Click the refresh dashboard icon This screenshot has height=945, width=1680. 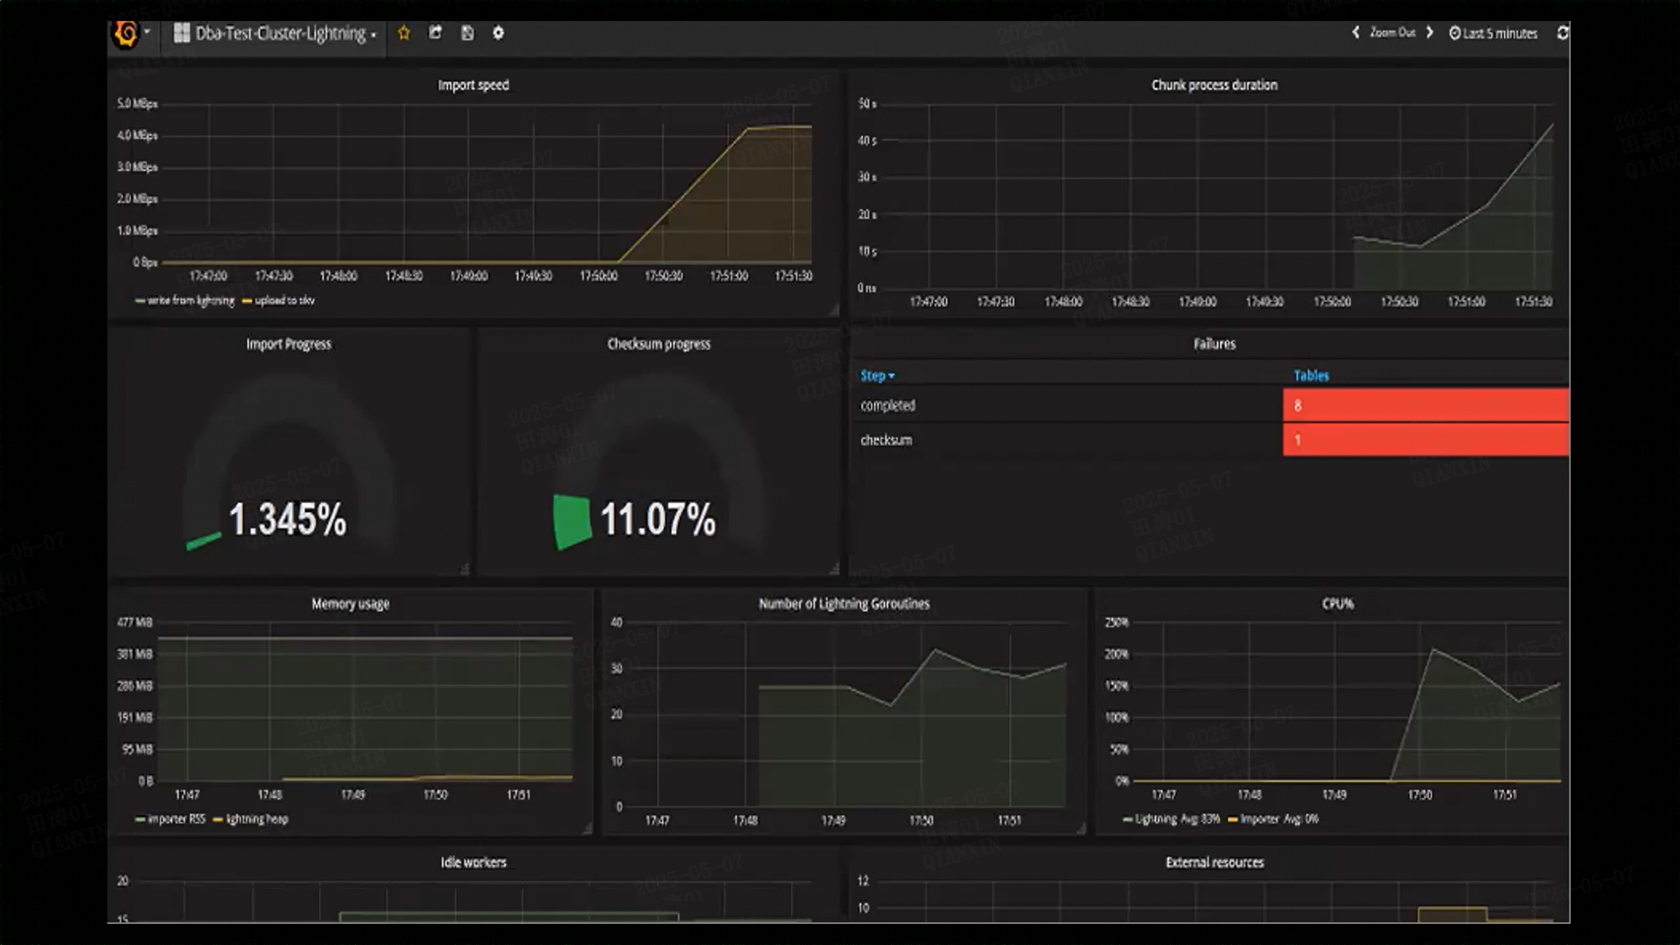point(1562,33)
